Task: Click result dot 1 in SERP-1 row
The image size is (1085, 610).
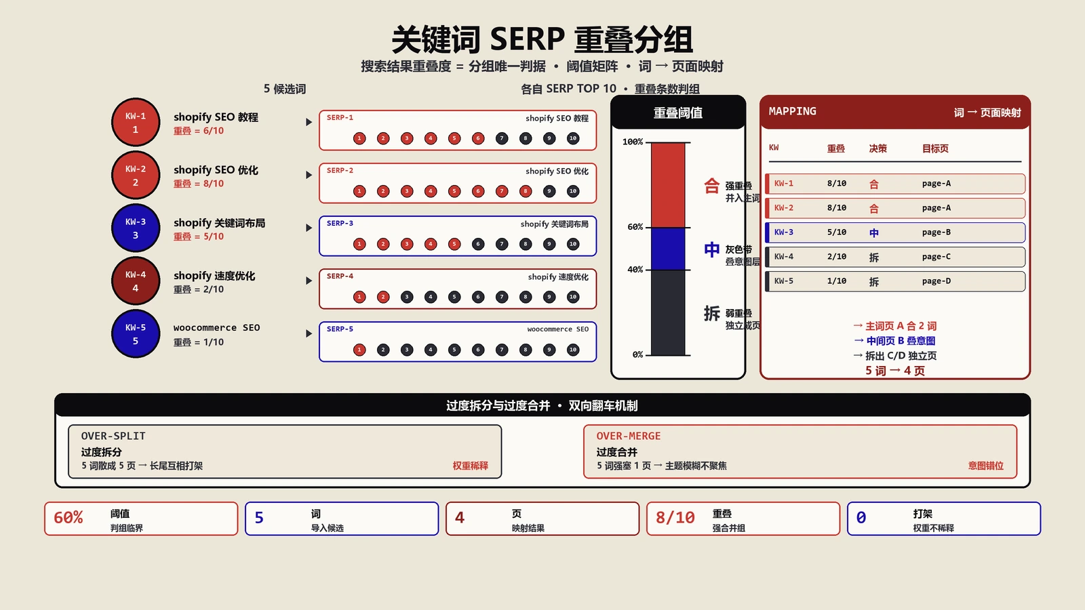Action: click(359, 138)
